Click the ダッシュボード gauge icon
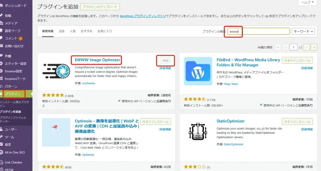Image resolution: width=321 pixels, height=171 pixels. click(1, 6)
